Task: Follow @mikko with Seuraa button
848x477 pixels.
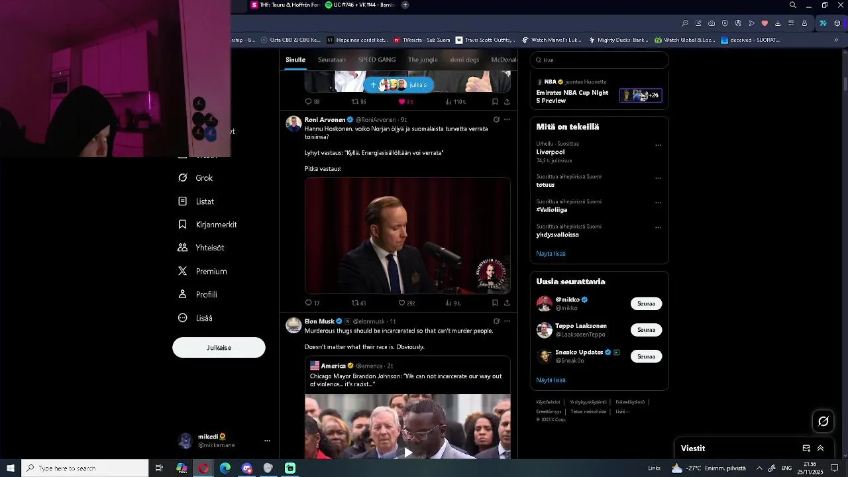Action: point(646,303)
